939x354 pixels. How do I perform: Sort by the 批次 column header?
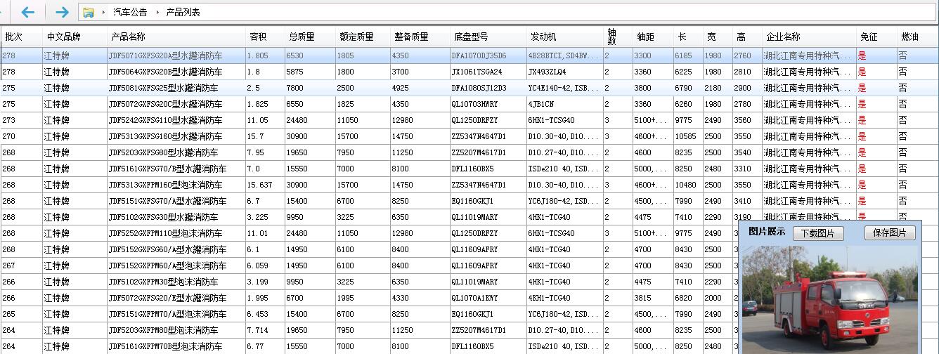coord(14,37)
